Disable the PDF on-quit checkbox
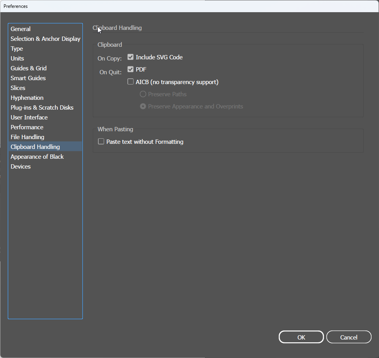Screen dimensions: 379x358 tap(130, 69)
